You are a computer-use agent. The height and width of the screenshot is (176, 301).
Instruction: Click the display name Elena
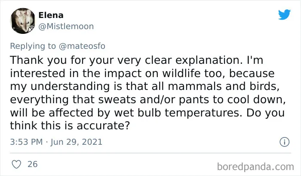51,15
